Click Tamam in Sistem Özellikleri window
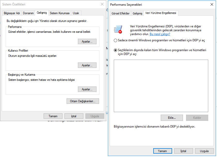The width and height of the screenshot is (217, 157). (53, 116)
